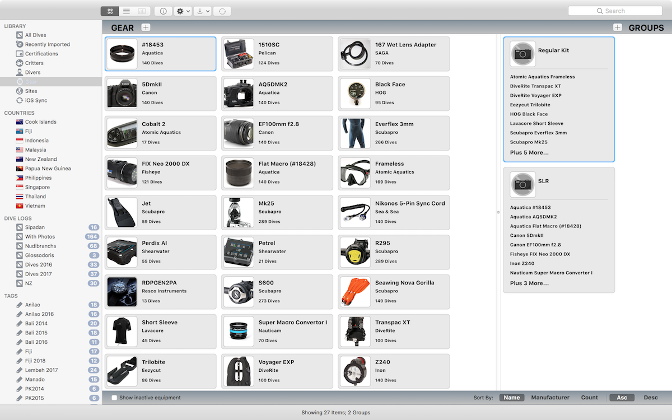Sort gear in ascending order
This screenshot has width=672, height=420.
point(622,398)
